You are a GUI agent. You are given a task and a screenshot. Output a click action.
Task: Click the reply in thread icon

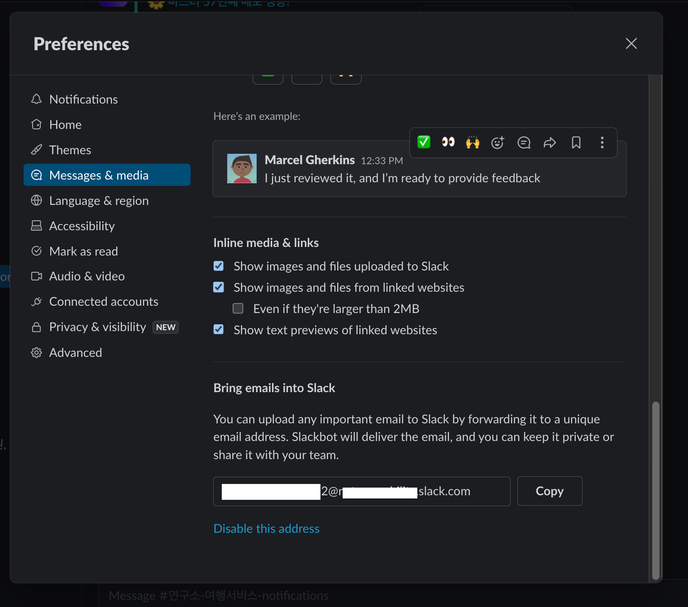point(524,142)
